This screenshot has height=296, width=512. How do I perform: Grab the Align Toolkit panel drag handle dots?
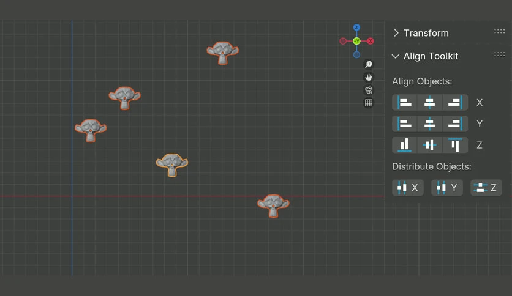tap(499, 54)
